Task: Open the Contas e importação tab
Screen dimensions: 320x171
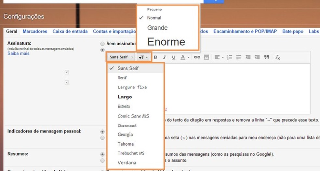Action: pos(114,32)
